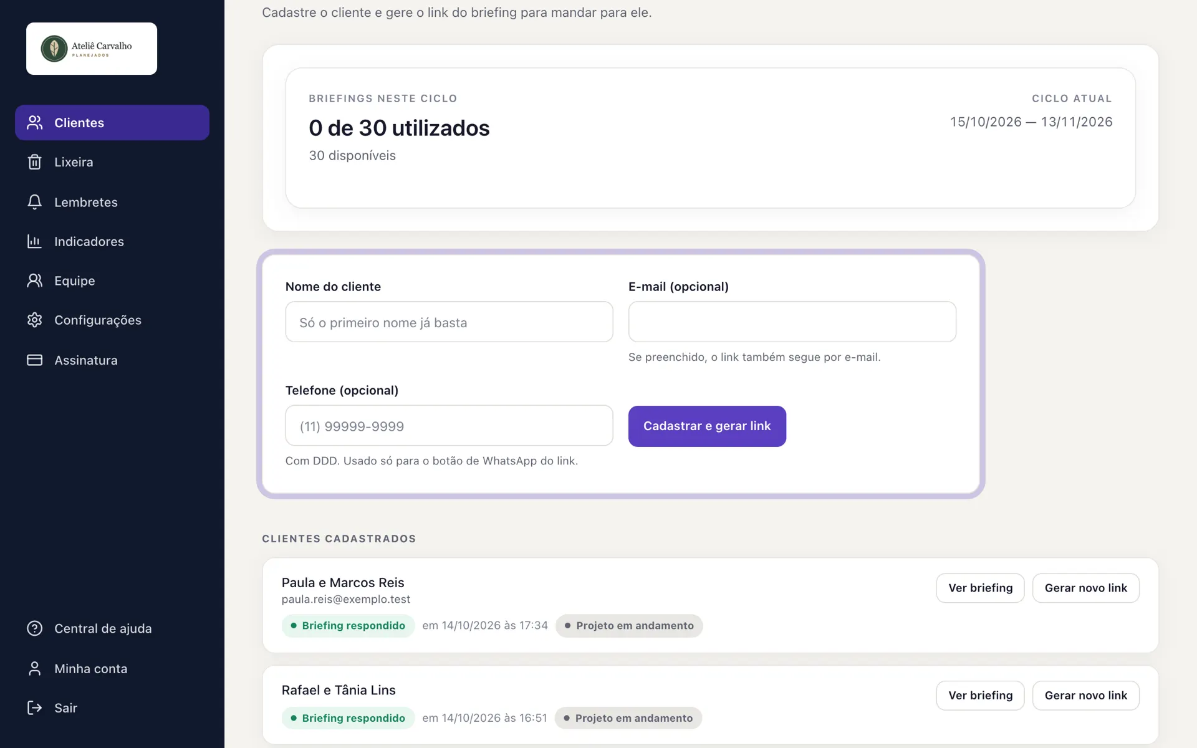Screen dimensions: 1197x748
Task: Click Paula's Briefing respondido badge
Action: coord(348,625)
